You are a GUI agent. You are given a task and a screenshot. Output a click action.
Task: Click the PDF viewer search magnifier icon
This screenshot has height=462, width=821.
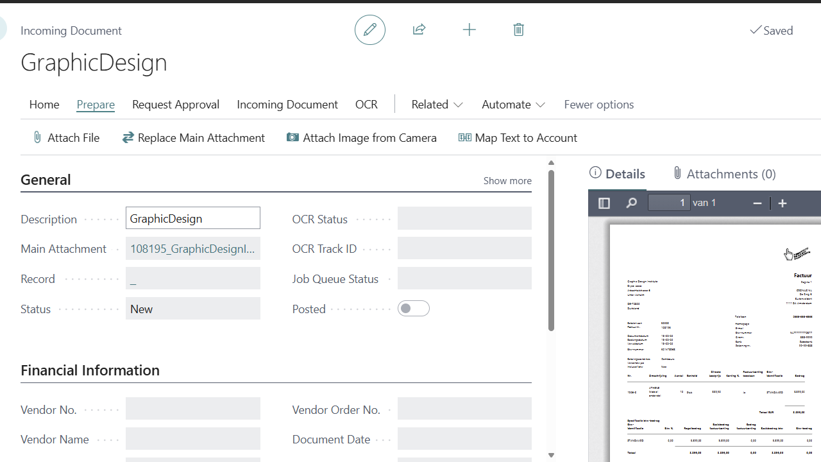tap(632, 203)
